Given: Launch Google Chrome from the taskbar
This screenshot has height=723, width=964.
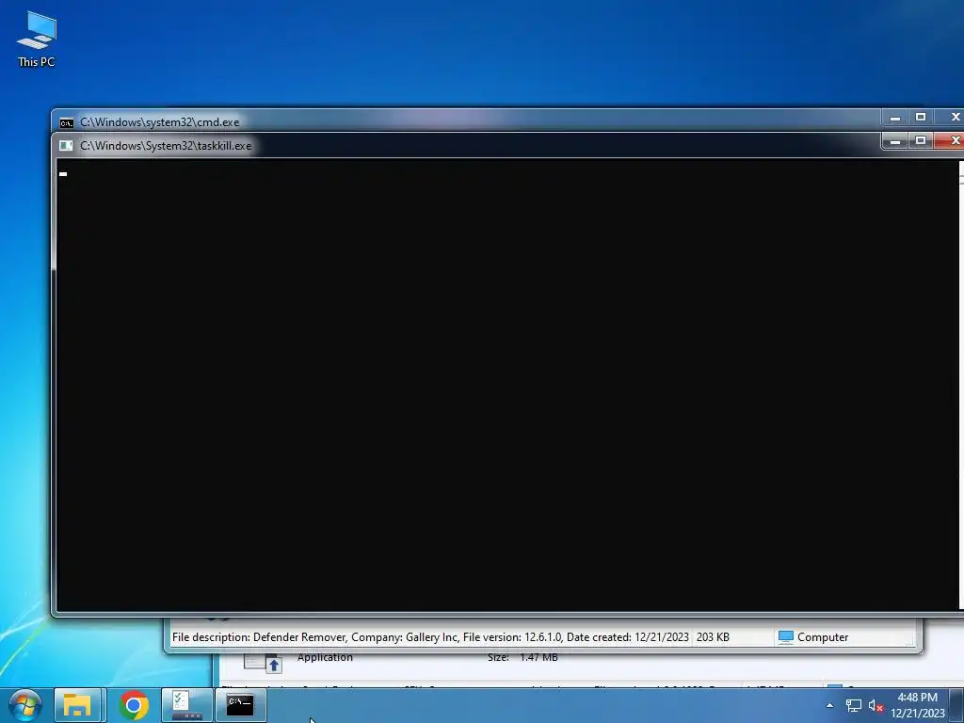Looking at the screenshot, I should point(134,705).
